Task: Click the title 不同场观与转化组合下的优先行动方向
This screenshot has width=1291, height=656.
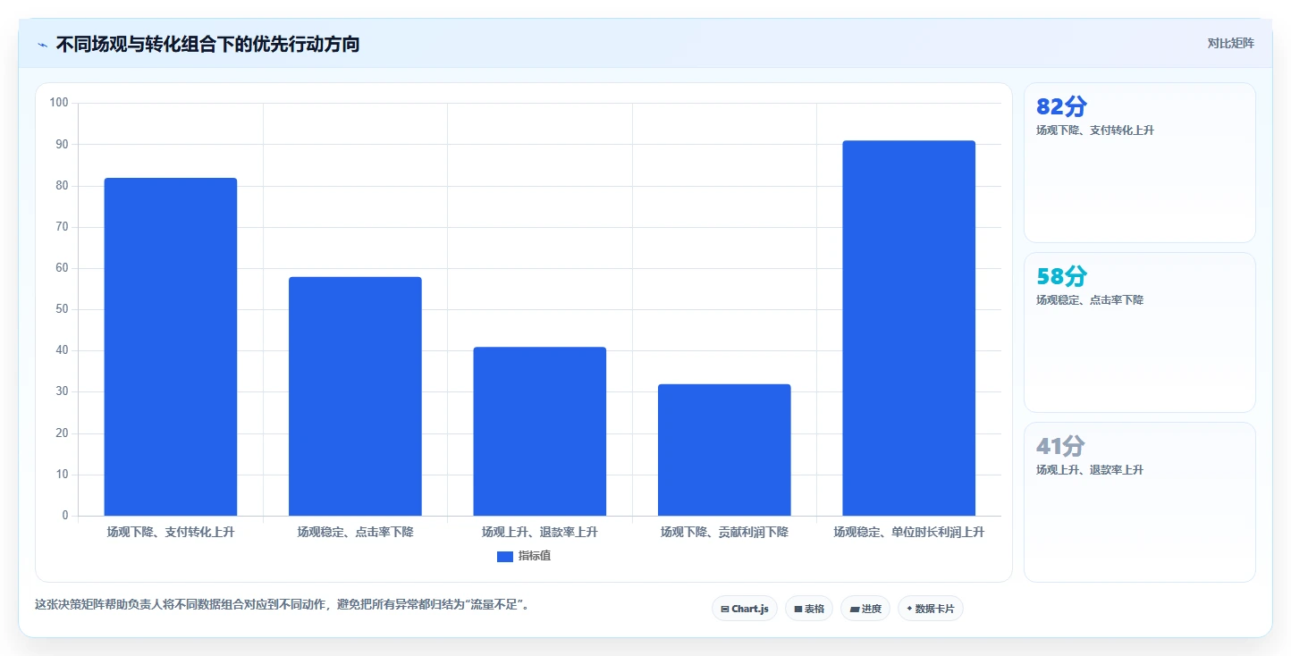Action: pos(207,44)
